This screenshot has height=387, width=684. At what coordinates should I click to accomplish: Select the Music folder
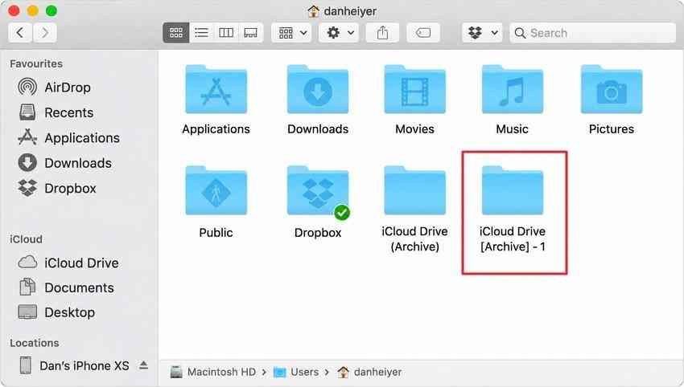pos(512,100)
